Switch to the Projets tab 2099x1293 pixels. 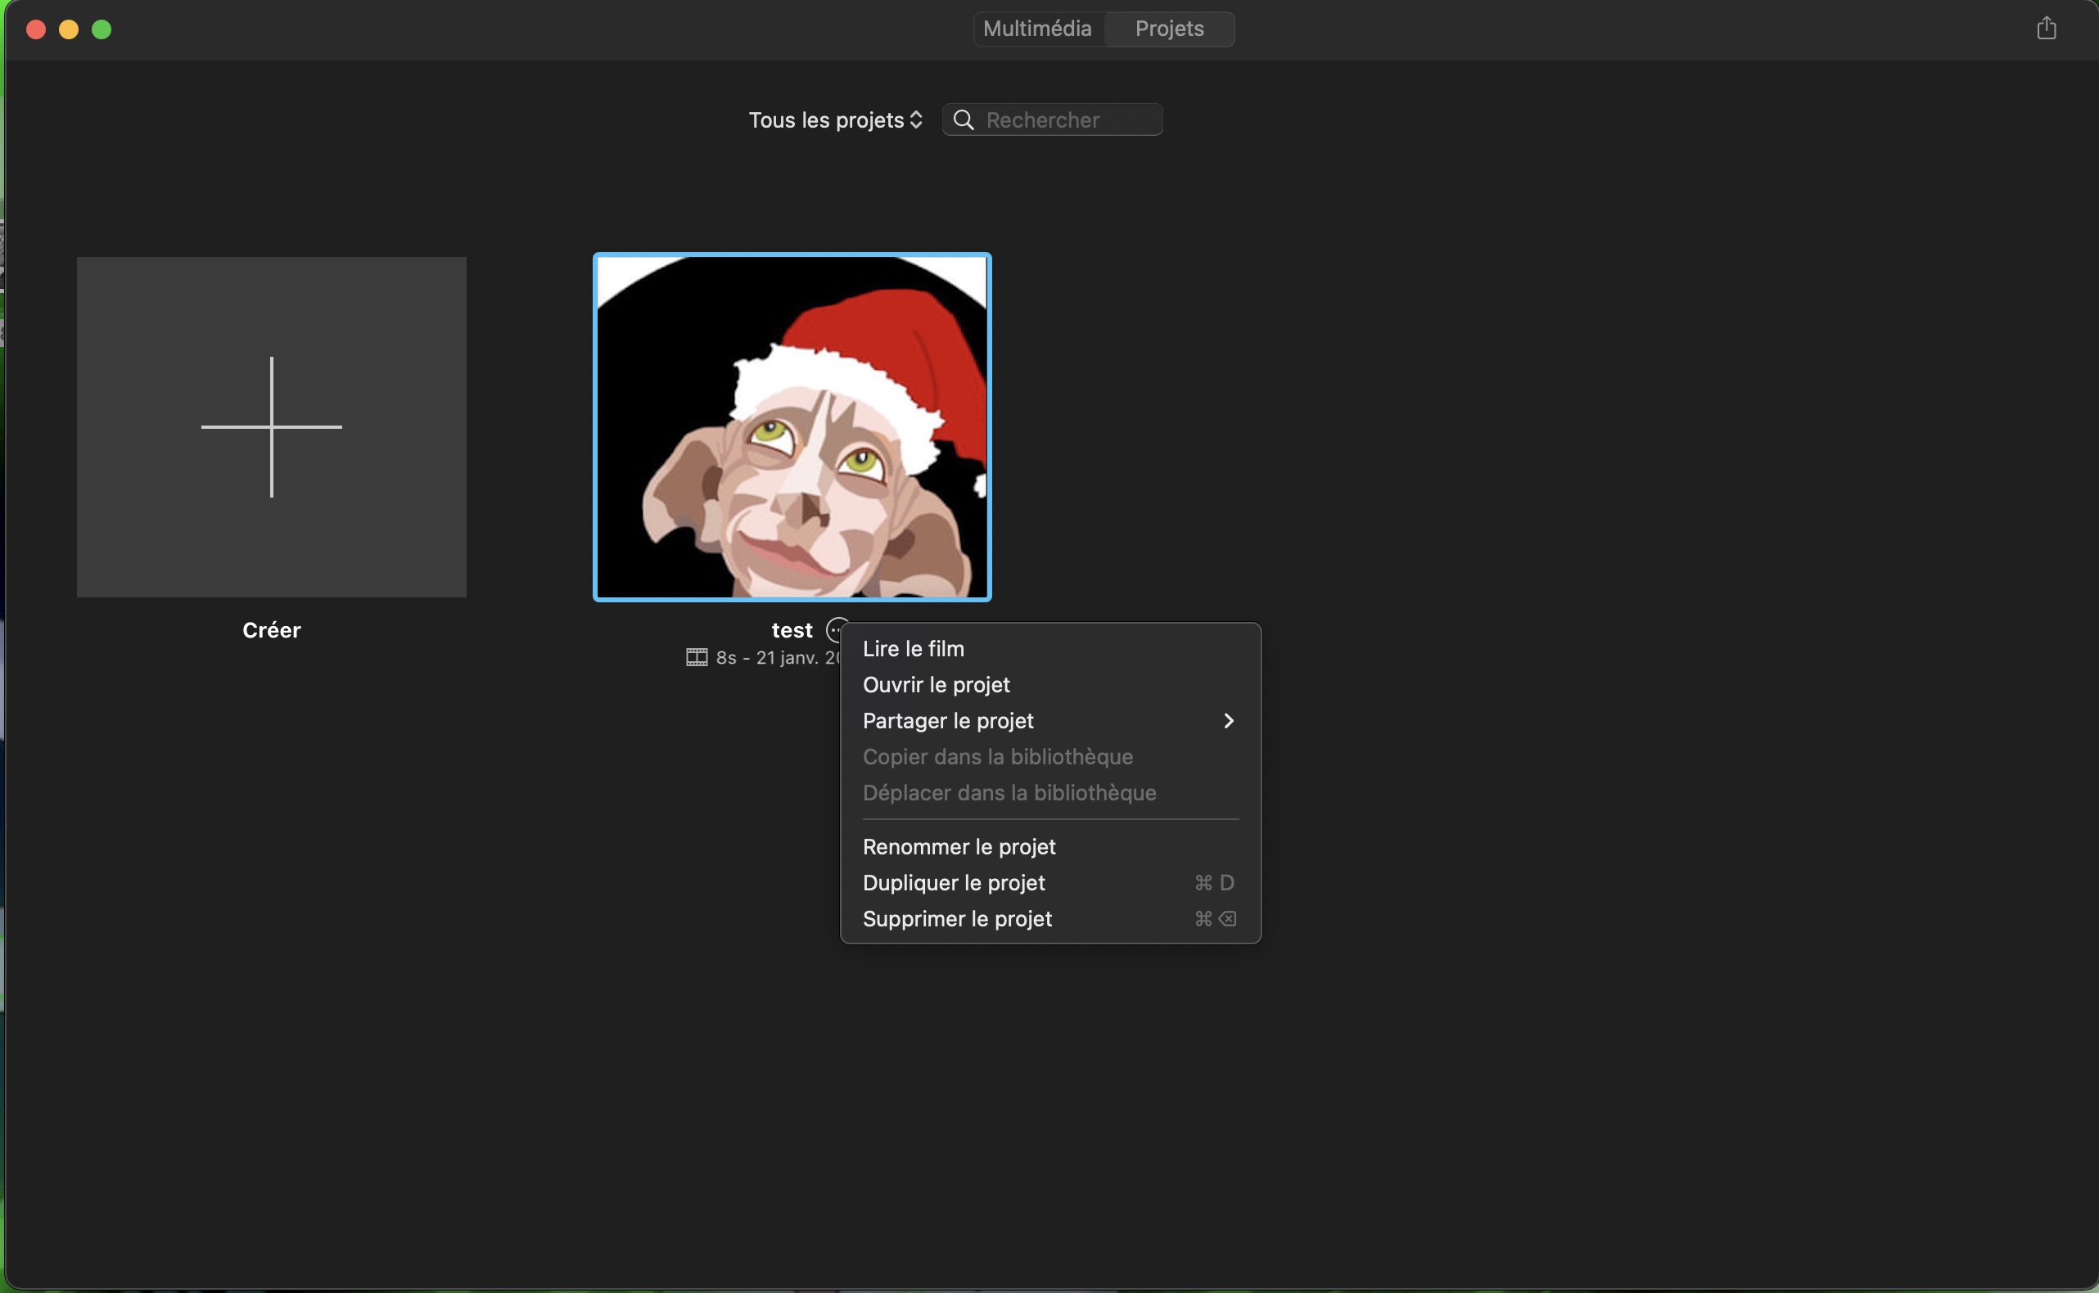[1168, 29]
